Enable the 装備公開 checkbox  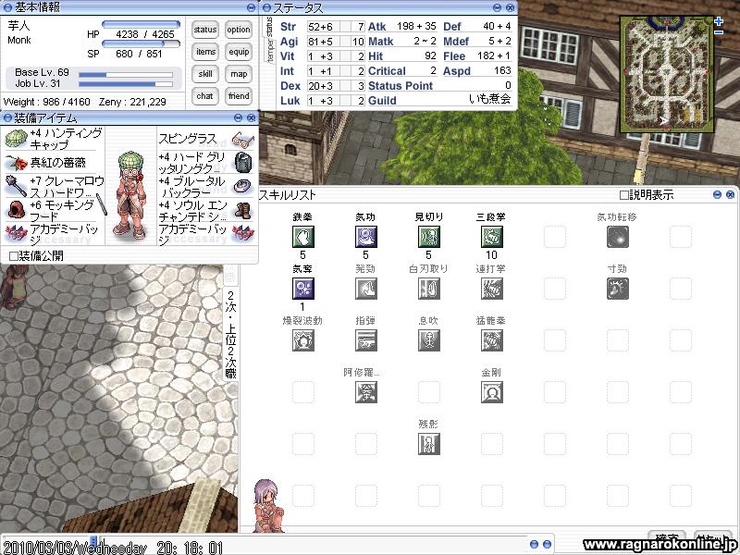pyautogui.click(x=14, y=256)
